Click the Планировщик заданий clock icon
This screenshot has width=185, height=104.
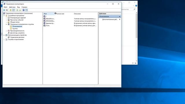(9, 18)
